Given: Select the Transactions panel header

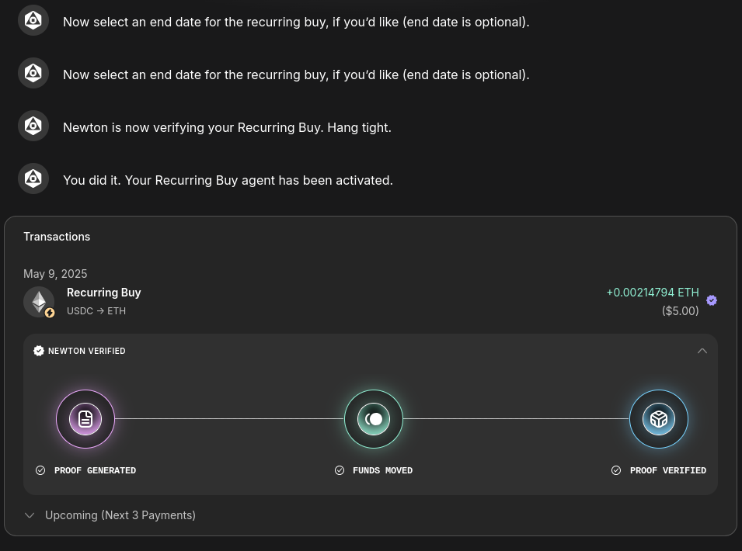Looking at the screenshot, I should point(57,236).
